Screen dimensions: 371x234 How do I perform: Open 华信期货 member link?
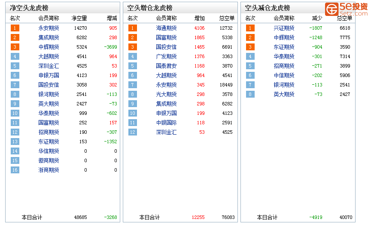point(49,151)
